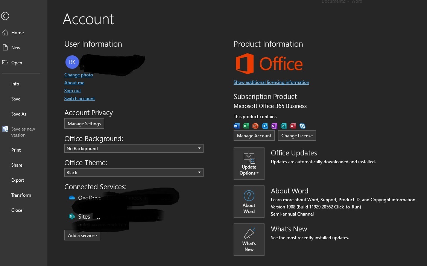Show additional licensing information
Image resolution: width=427 pixels, height=266 pixels.
point(271,82)
